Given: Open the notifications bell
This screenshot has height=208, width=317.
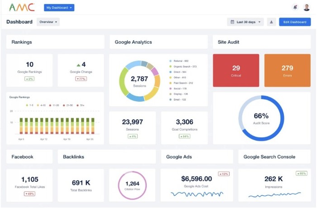Looking at the screenshot, I should (x=295, y=8).
